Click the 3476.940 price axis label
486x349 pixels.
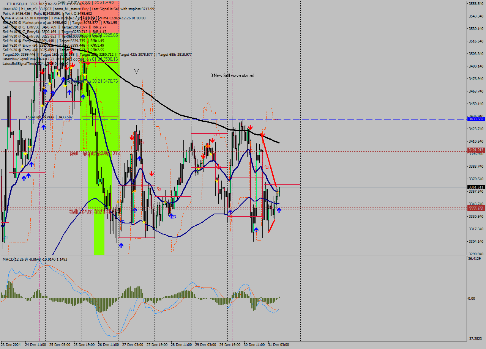[476, 79]
